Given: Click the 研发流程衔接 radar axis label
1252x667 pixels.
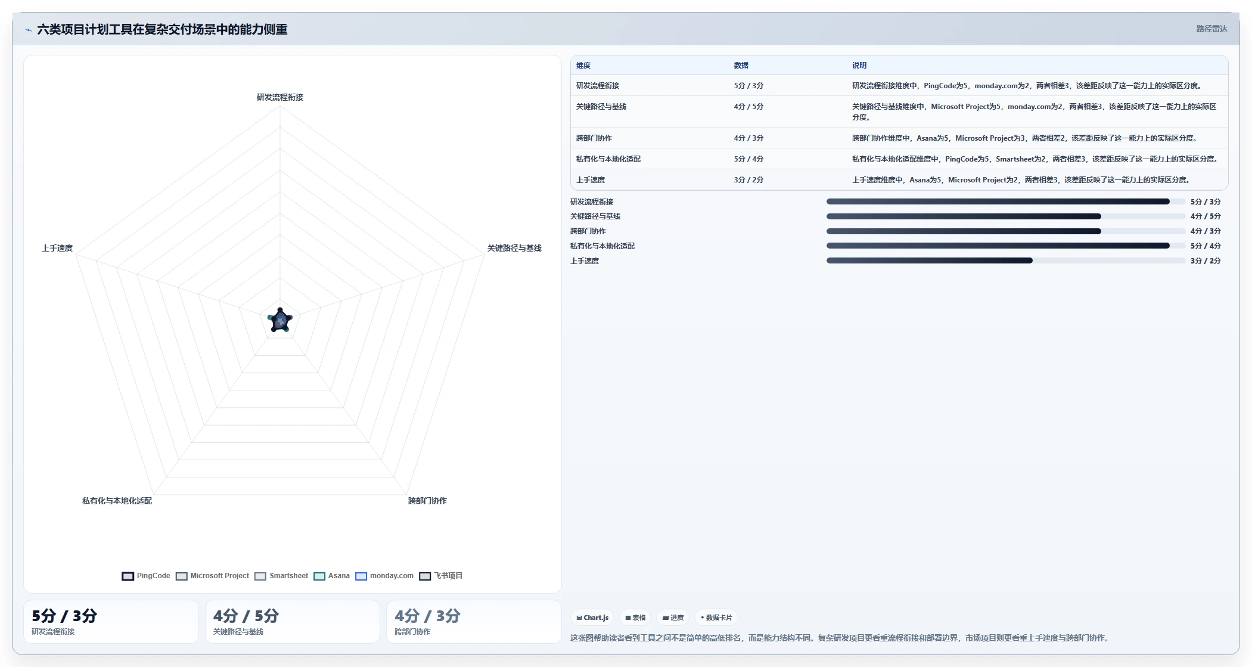Looking at the screenshot, I should point(280,97).
